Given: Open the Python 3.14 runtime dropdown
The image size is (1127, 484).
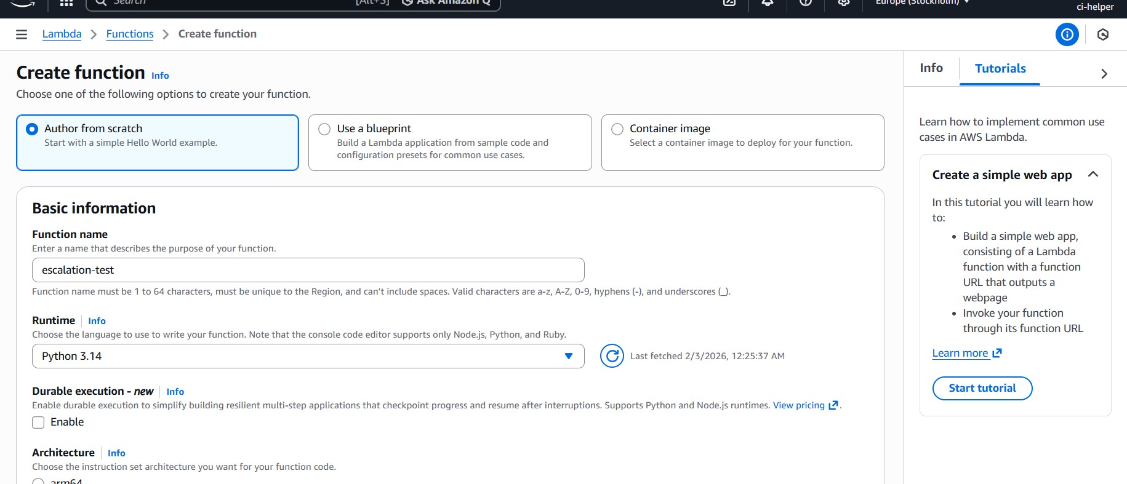Looking at the screenshot, I should [308, 356].
